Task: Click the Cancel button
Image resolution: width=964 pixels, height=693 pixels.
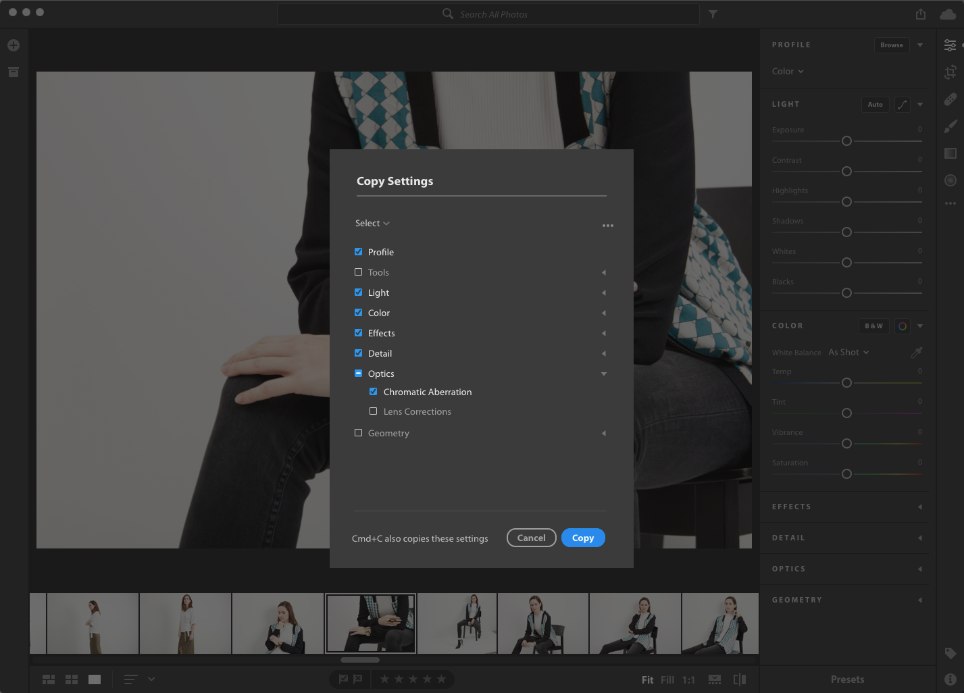Action: coord(531,538)
